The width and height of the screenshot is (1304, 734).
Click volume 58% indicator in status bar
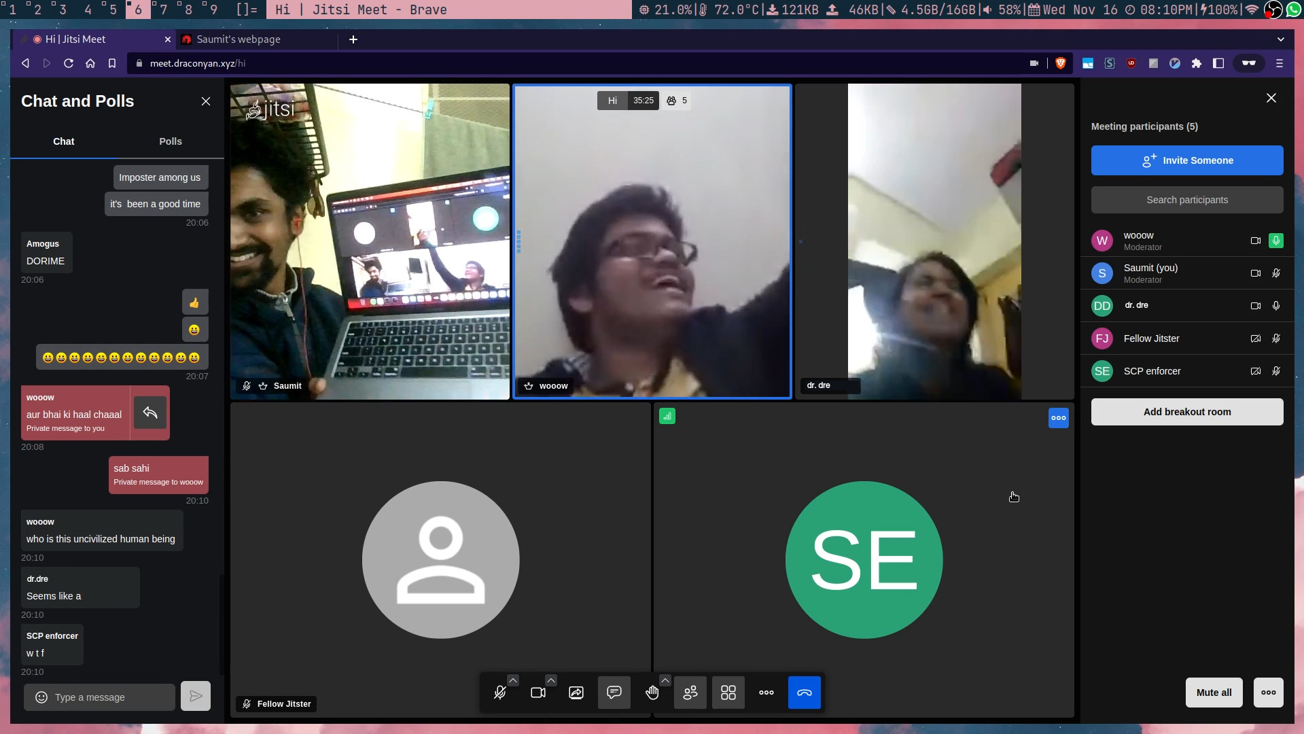coord(1001,10)
